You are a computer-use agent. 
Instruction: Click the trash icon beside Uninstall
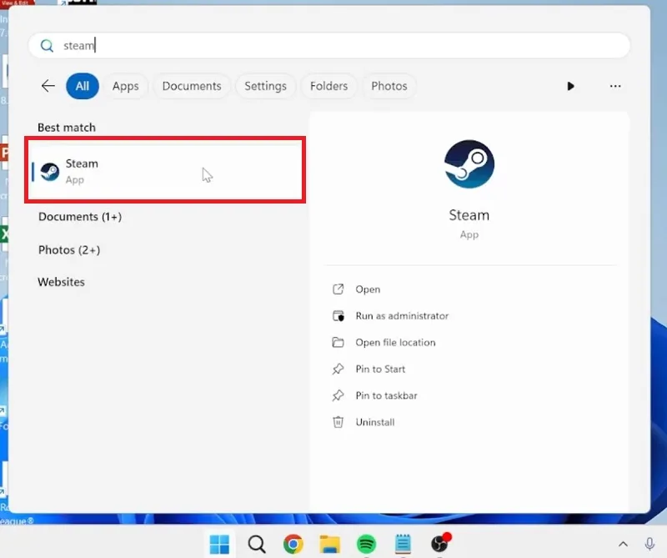pyautogui.click(x=339, y=422)
